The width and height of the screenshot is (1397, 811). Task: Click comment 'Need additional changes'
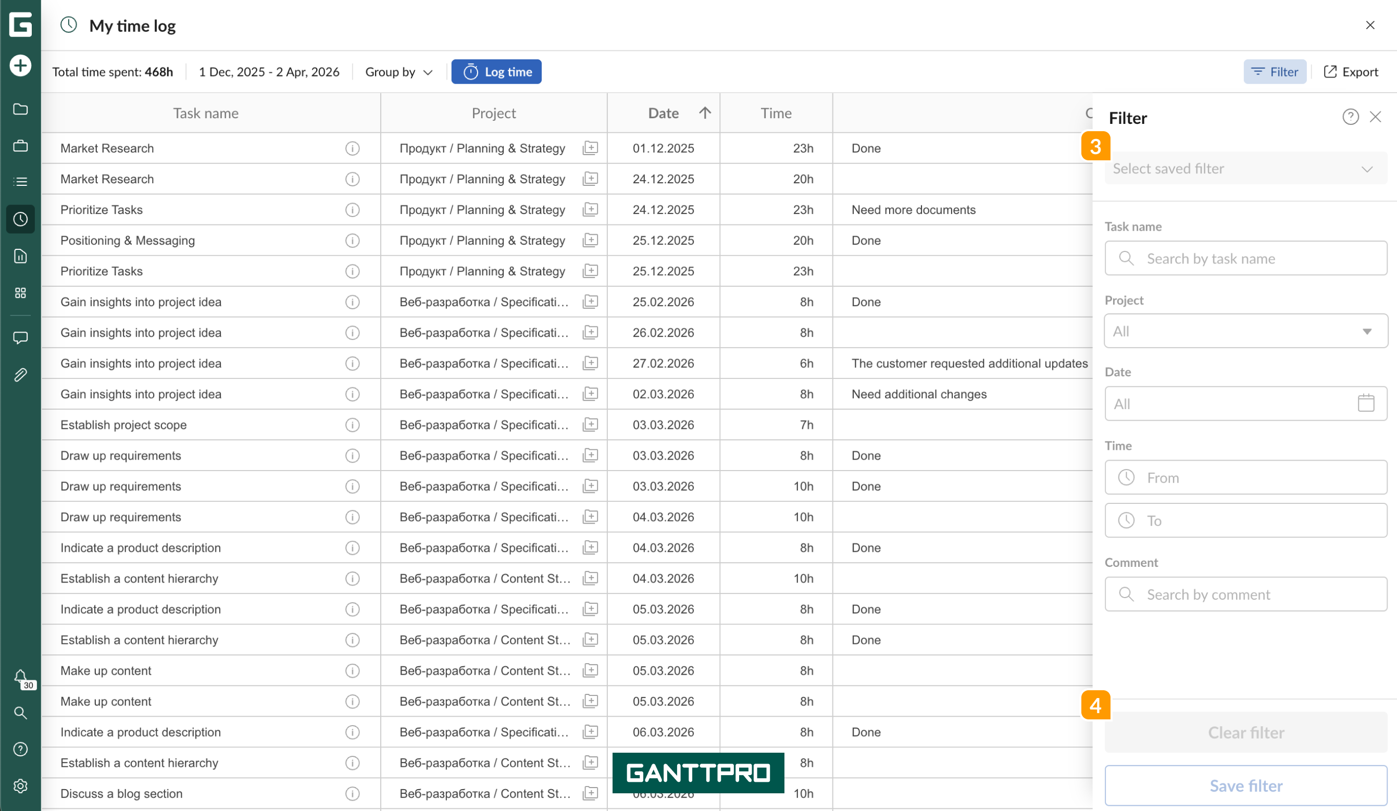tap(919, 395)
